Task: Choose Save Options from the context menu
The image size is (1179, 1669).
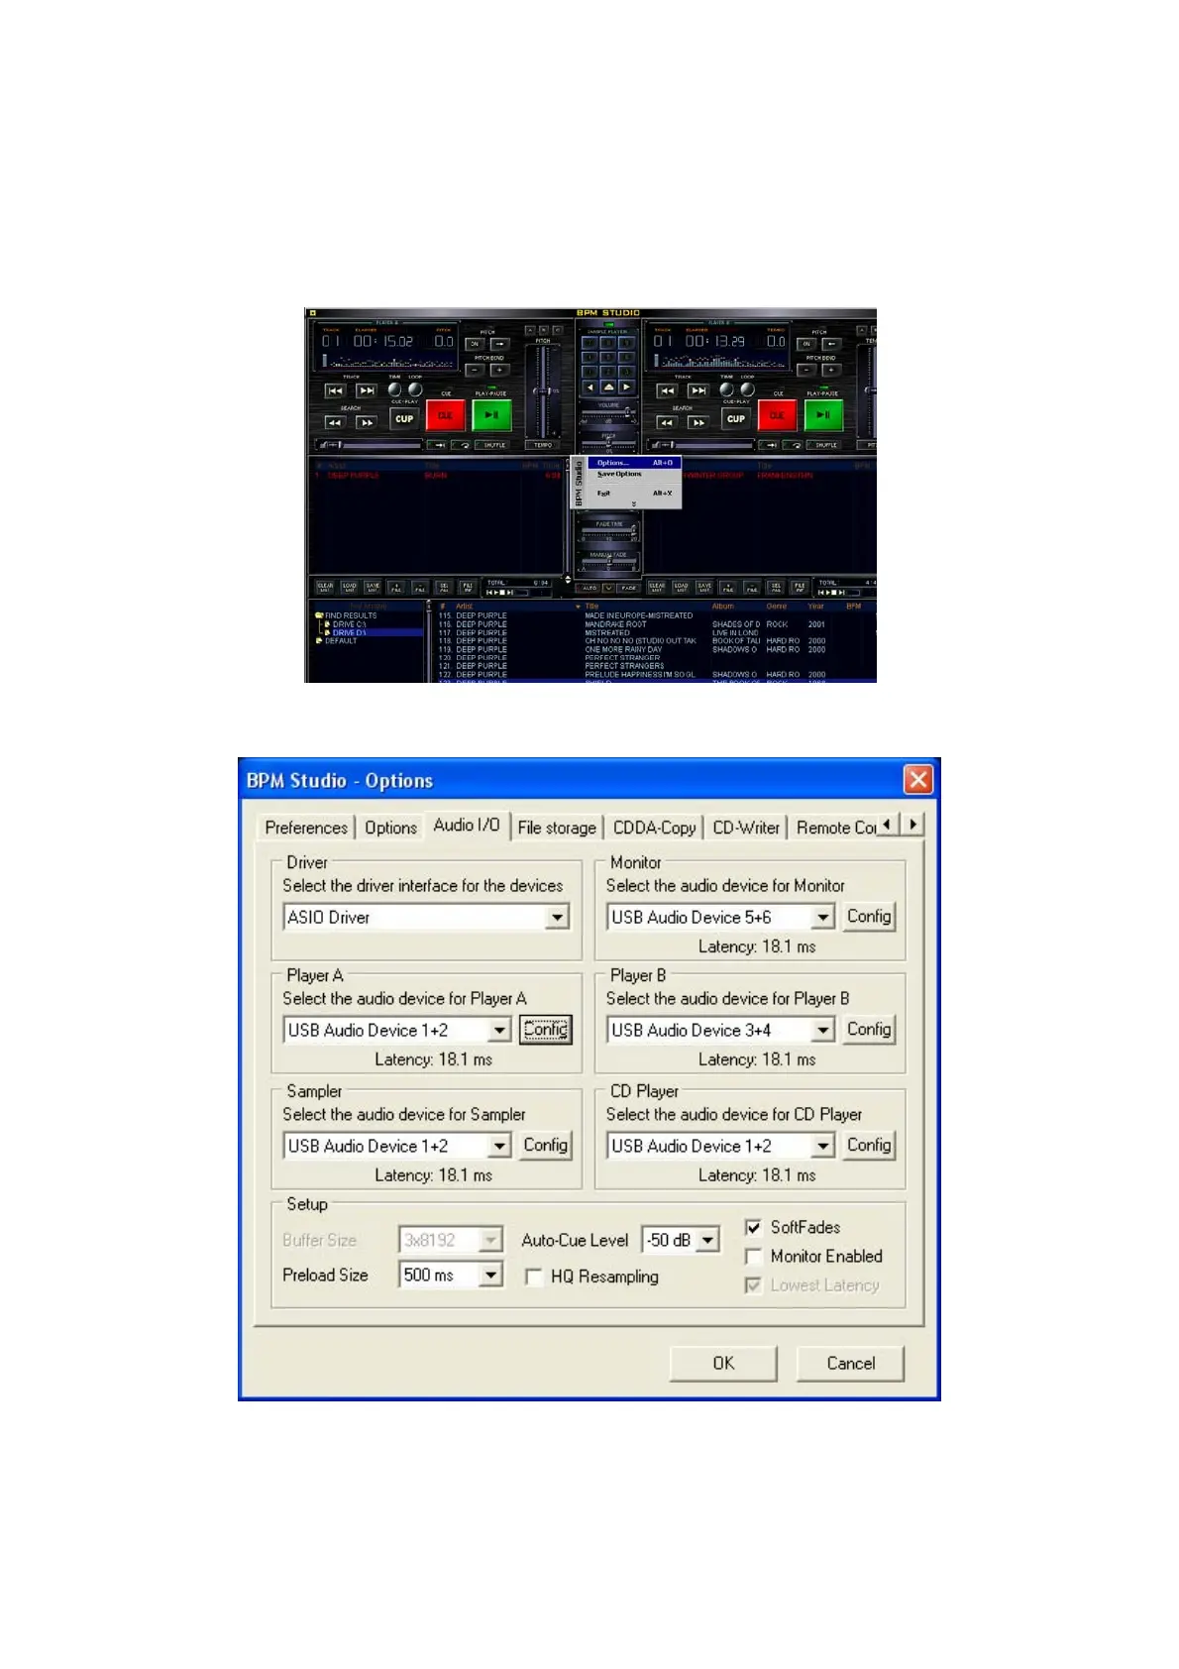Action: click(620, 475)
